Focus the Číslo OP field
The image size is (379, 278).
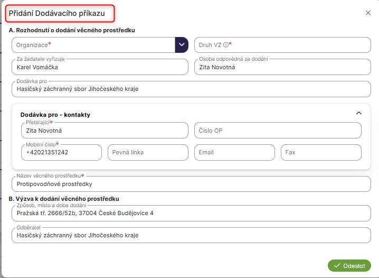click(x=278, y=131)
